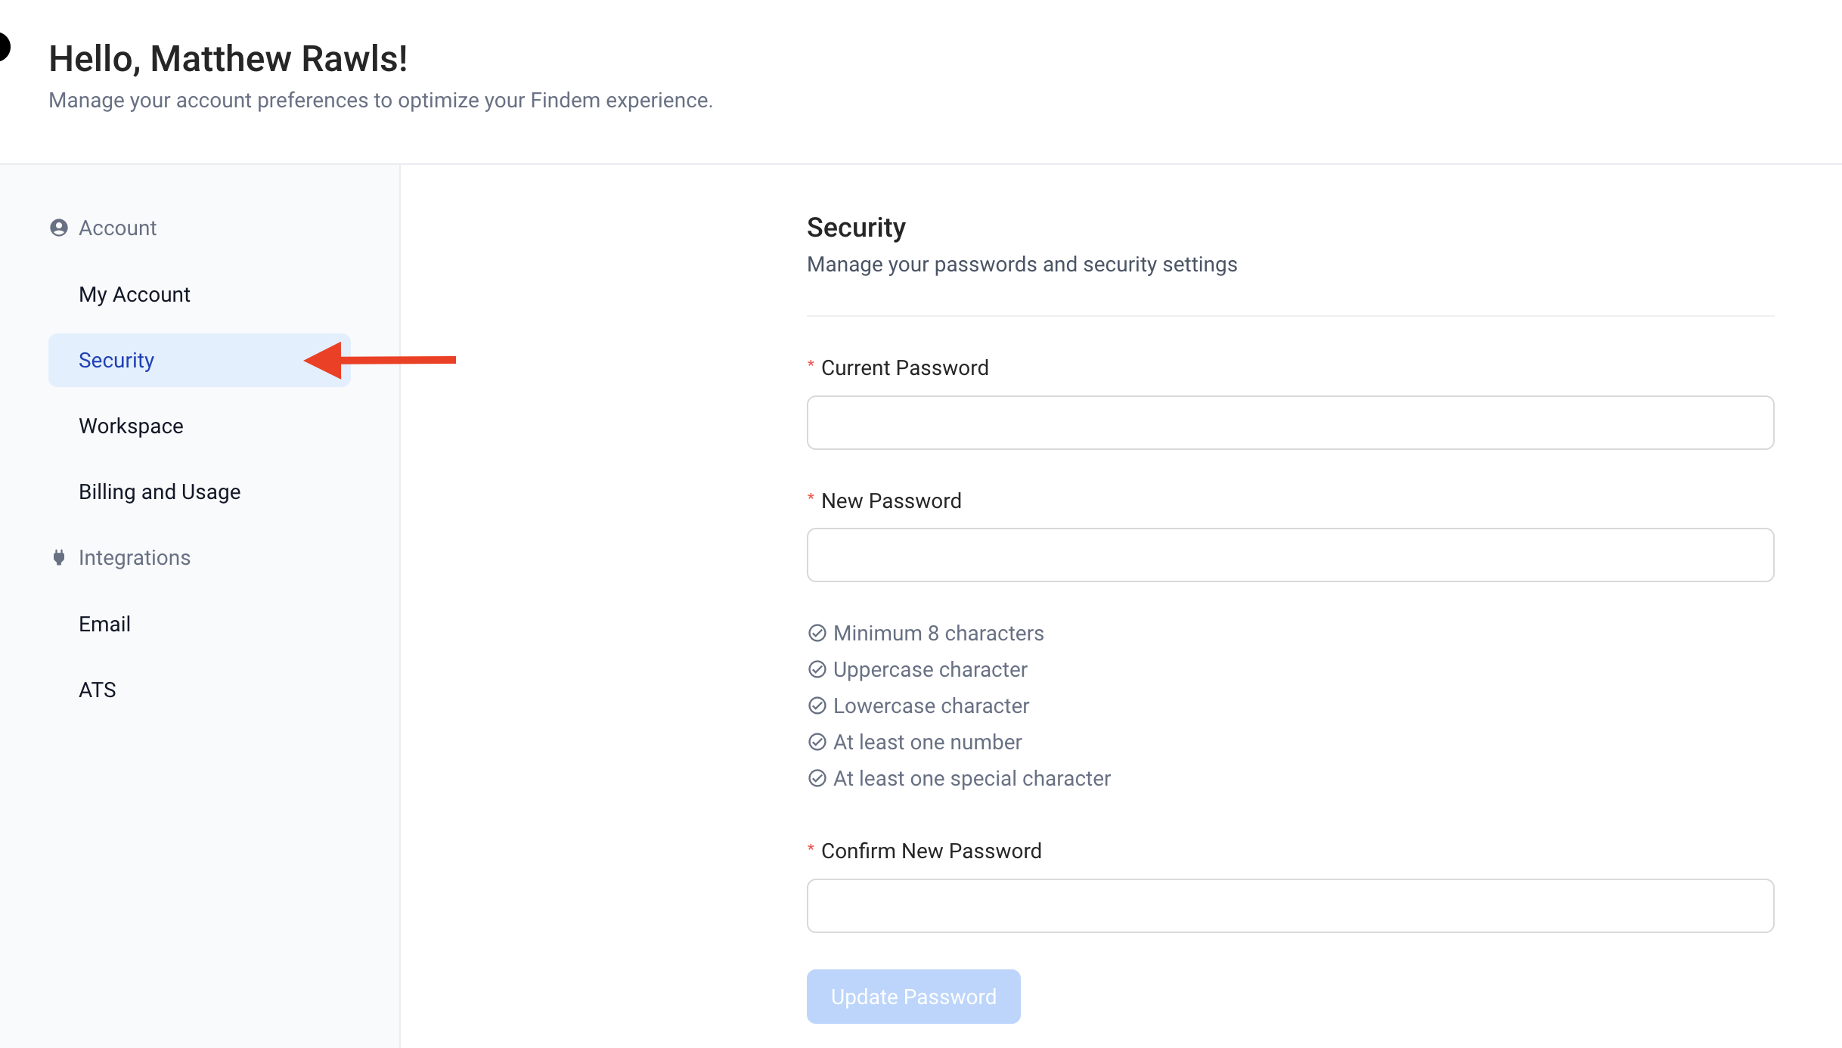Open Billing and Usage page
1842x1048 pixels.
(160, 491)
